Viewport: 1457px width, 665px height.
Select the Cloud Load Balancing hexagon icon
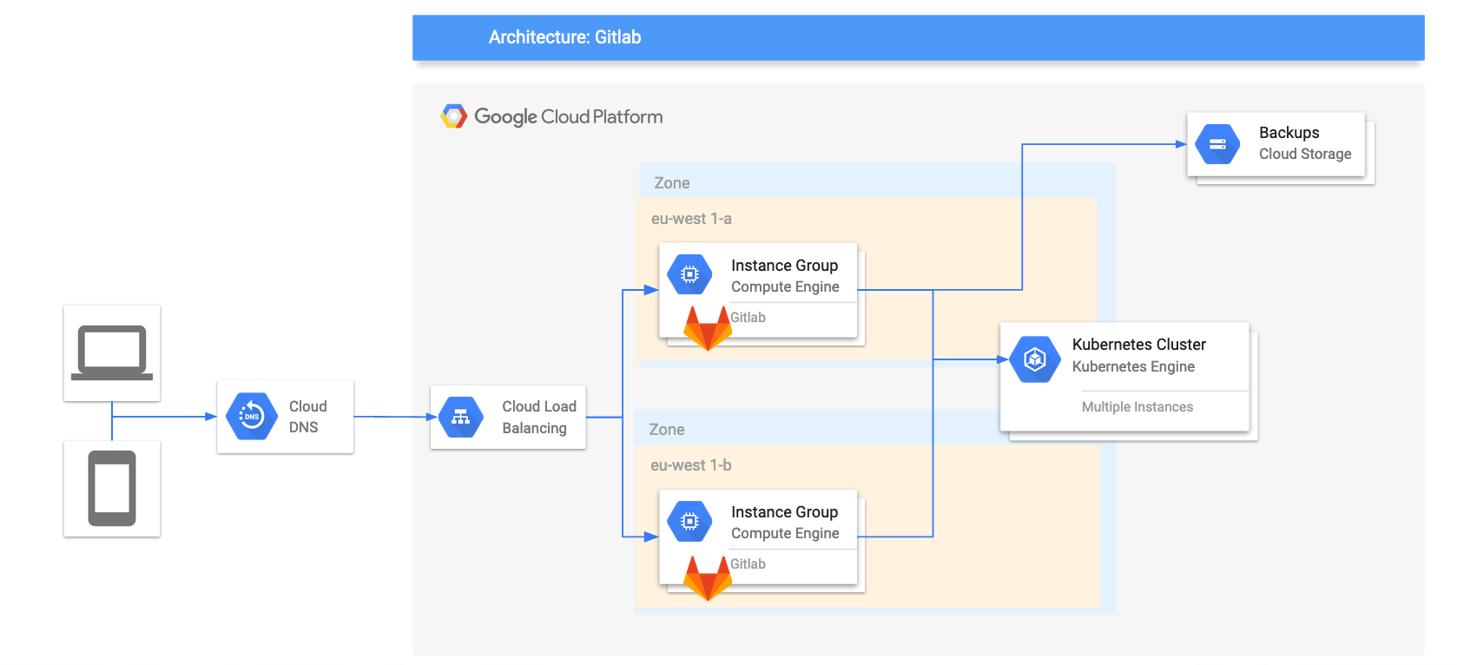click(x=461, y=417)
